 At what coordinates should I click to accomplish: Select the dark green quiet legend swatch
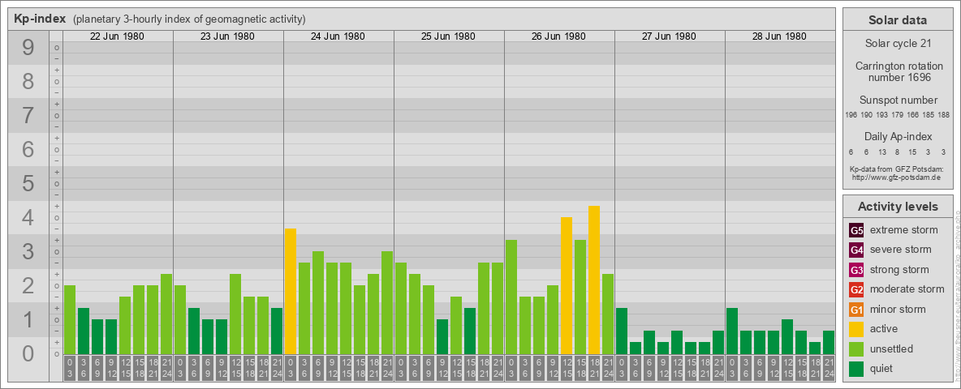click(856, 368)
